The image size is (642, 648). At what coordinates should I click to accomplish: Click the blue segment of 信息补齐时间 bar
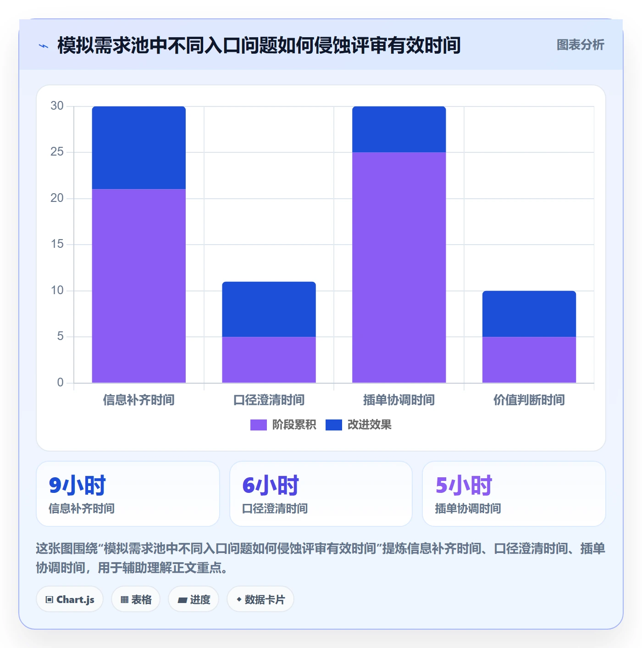pos(139,148)
